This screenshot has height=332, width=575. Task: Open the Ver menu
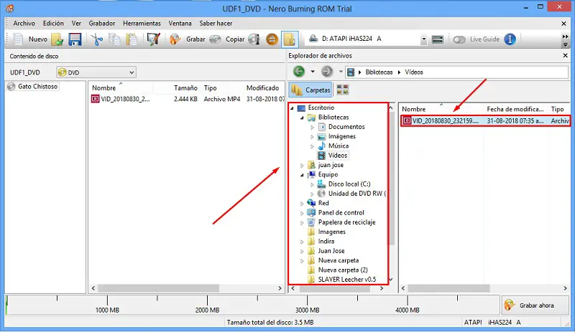76,23
